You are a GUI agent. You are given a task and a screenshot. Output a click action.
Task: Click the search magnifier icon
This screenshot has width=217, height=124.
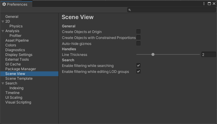pos(130,10)
